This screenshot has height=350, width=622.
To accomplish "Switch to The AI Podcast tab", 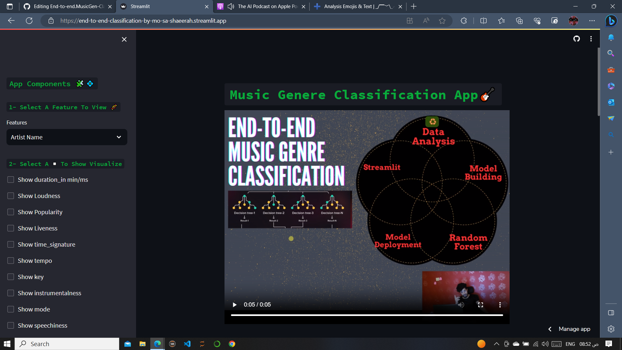I will [x=267, y=6].
